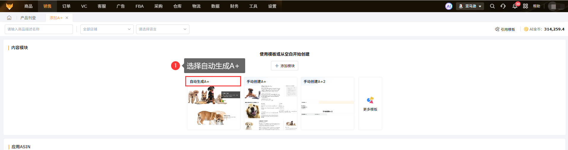Click the 帮助 help link

pyautogui.click(x=537, y=6)
